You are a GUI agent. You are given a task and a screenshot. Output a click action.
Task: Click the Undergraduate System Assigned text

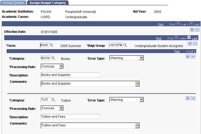pos(158,46)
